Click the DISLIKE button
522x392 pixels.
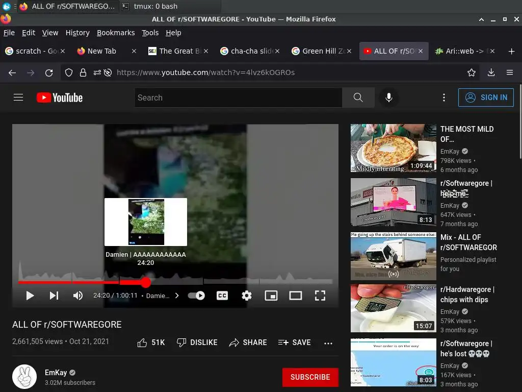pos(197,342)
